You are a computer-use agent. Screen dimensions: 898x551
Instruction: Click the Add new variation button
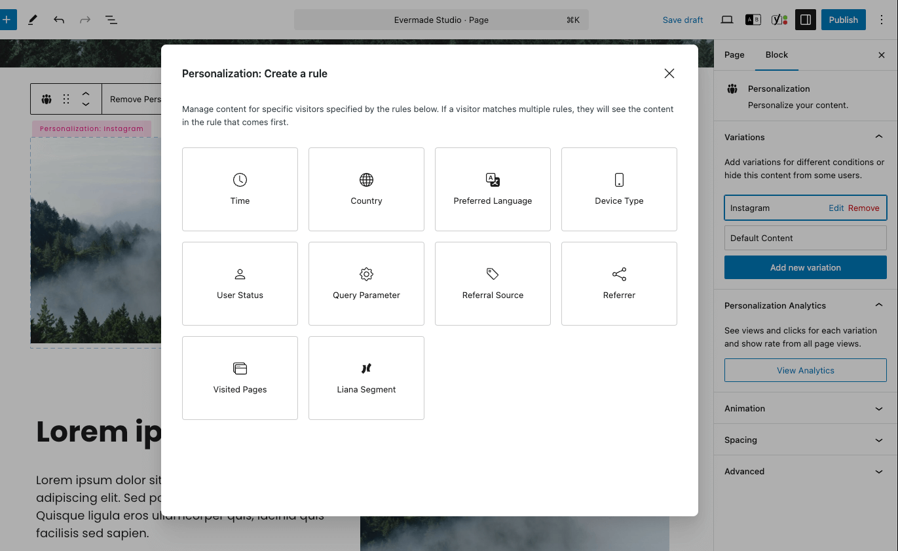click(x=805, y=267)
